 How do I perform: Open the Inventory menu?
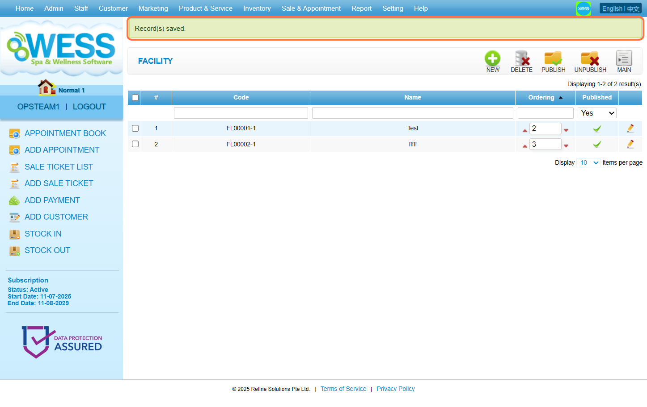[257, 8]
